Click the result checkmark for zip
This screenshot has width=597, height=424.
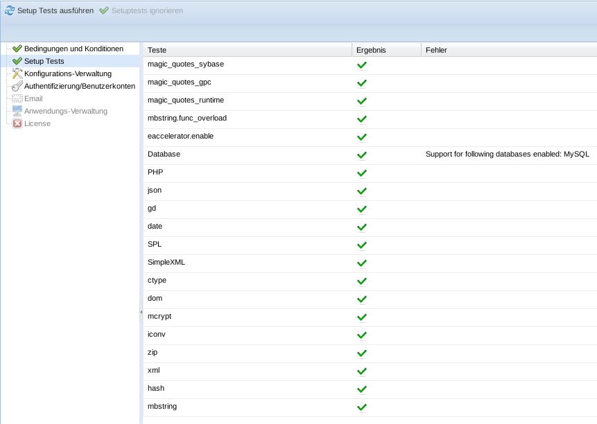[x=362, y=353]
